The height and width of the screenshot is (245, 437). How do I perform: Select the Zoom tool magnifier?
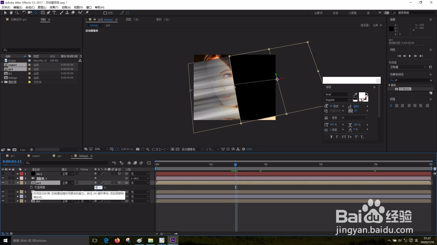[17, 13]
